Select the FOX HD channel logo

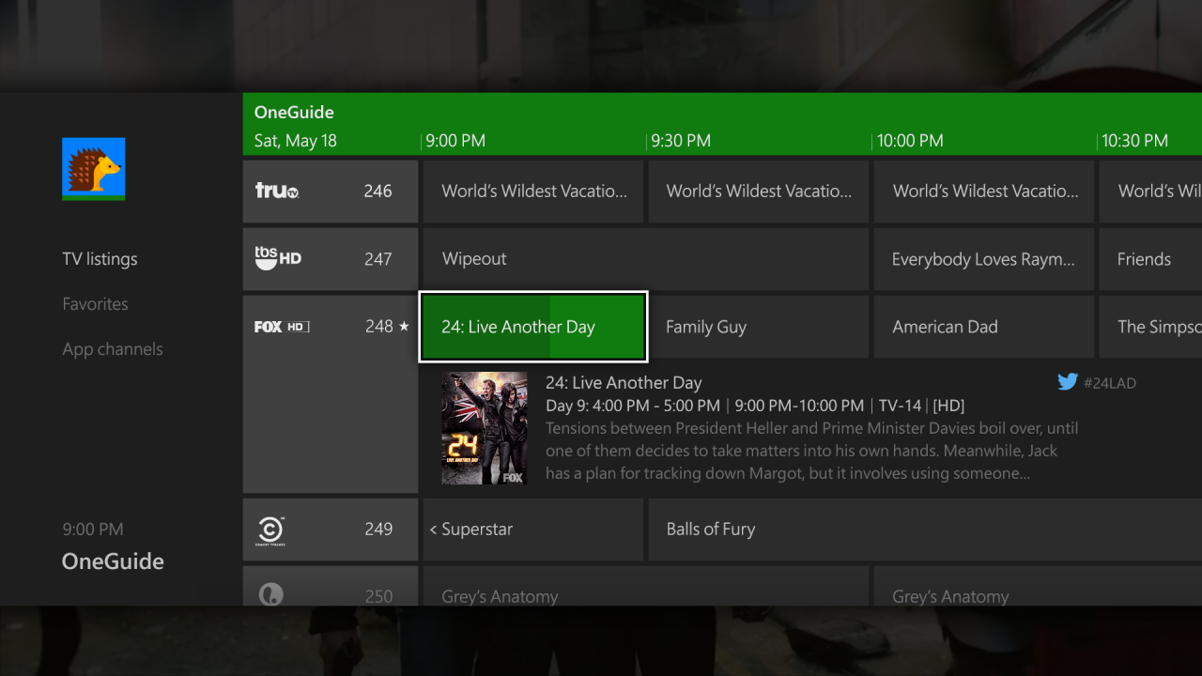click(282, 327)
